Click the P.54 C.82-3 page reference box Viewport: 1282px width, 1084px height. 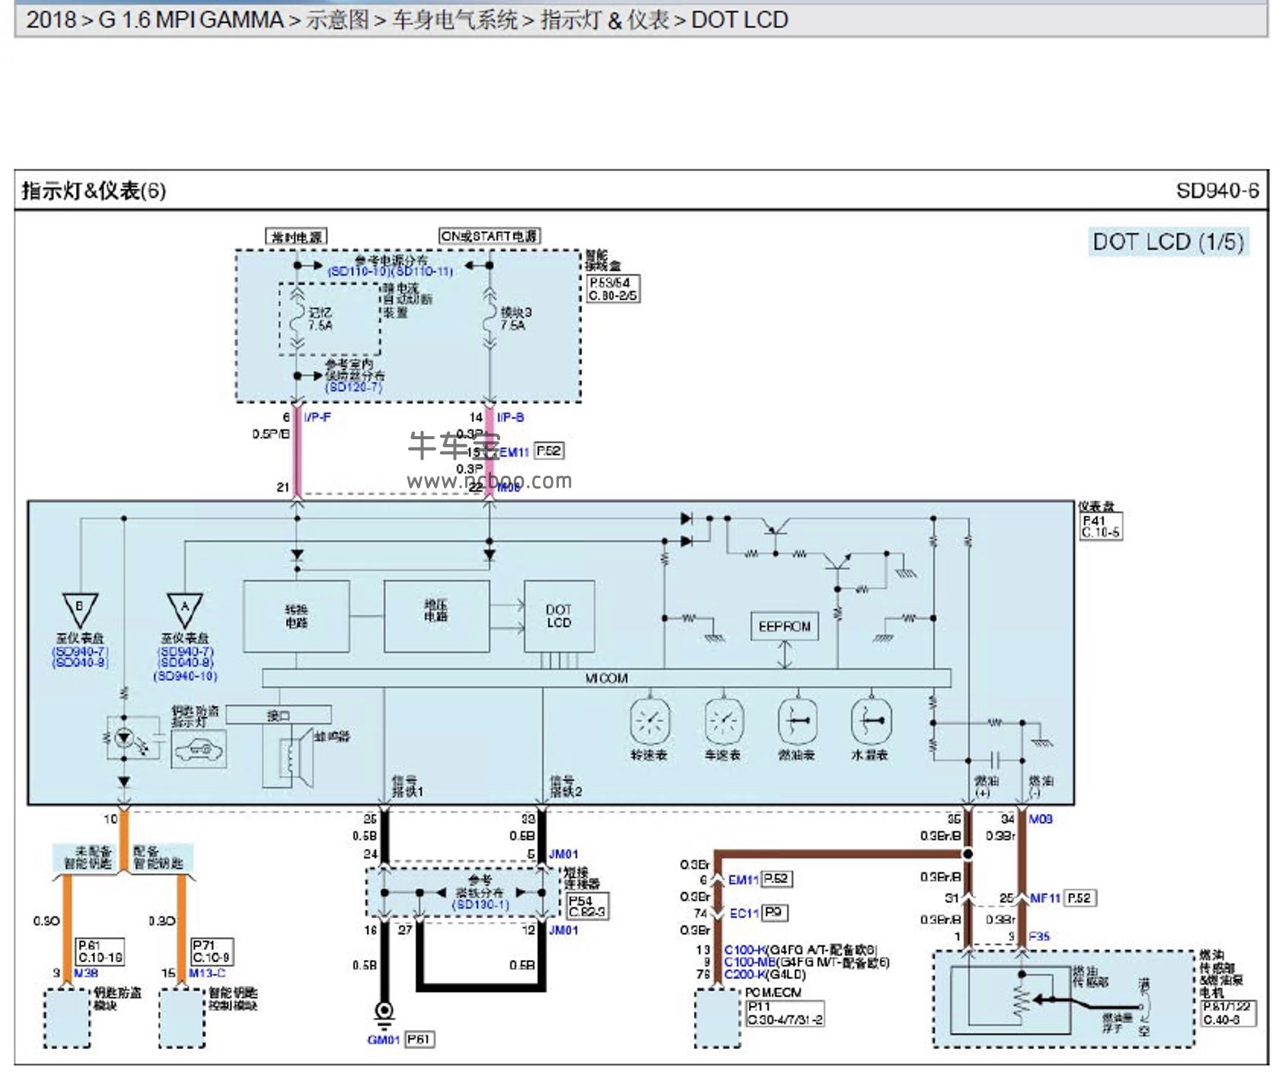pyautogui.click(x=587, y=906)
